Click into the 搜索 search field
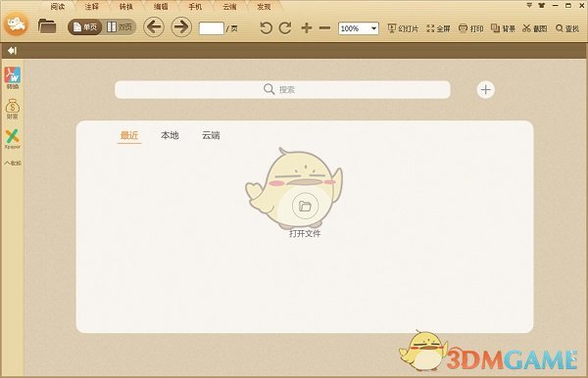 (282, 89)
